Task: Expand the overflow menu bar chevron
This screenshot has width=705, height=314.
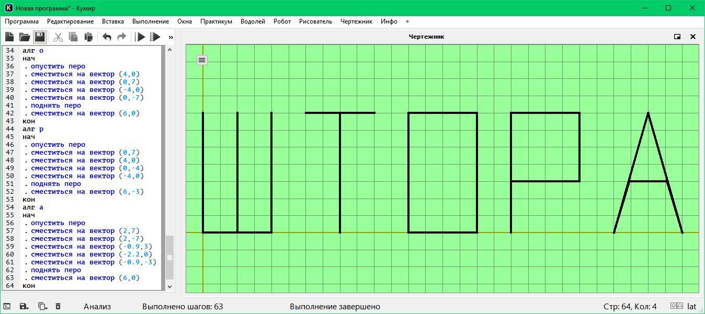Action: coord(407,21)
